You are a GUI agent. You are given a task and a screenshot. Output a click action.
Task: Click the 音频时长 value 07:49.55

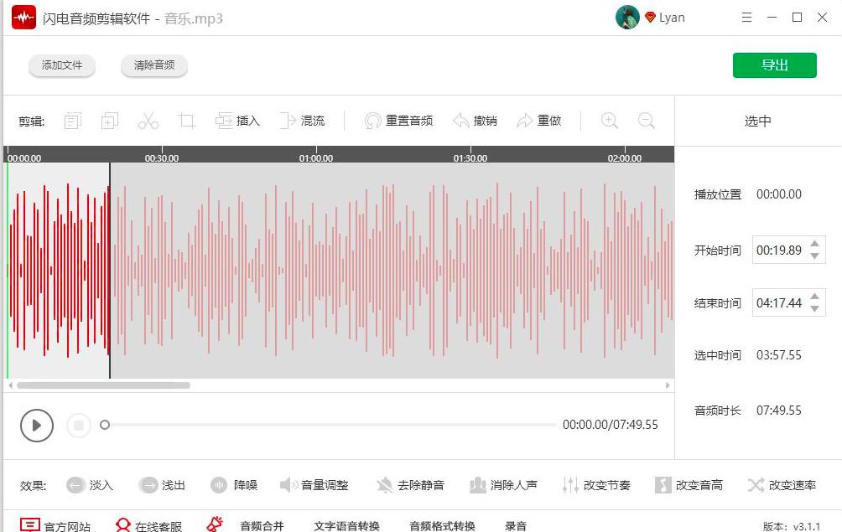(778, 411)
